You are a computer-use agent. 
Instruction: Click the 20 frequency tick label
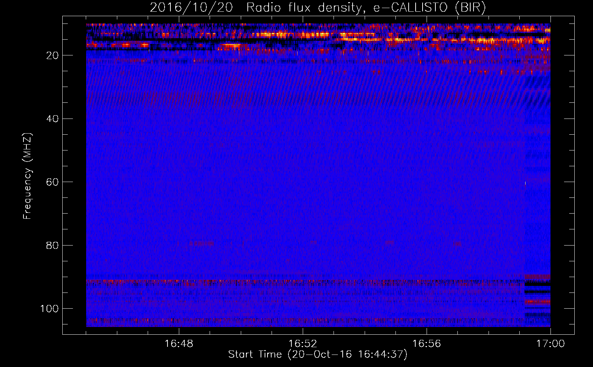click(52, 55)
